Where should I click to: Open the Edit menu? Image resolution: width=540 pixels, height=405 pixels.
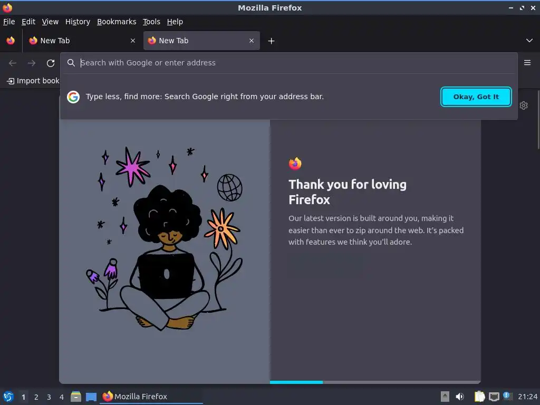tap(28, 22)
